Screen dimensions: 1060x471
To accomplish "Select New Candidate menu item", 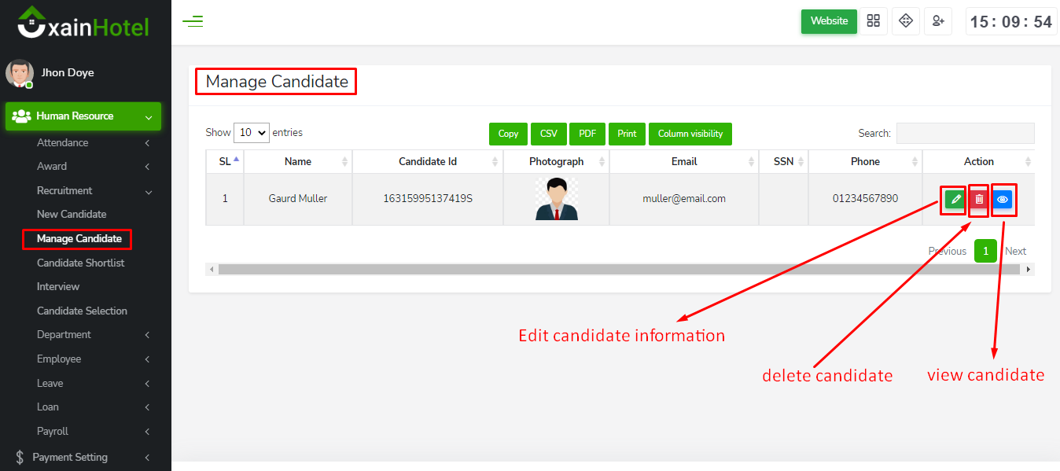I will coord(72,214).
